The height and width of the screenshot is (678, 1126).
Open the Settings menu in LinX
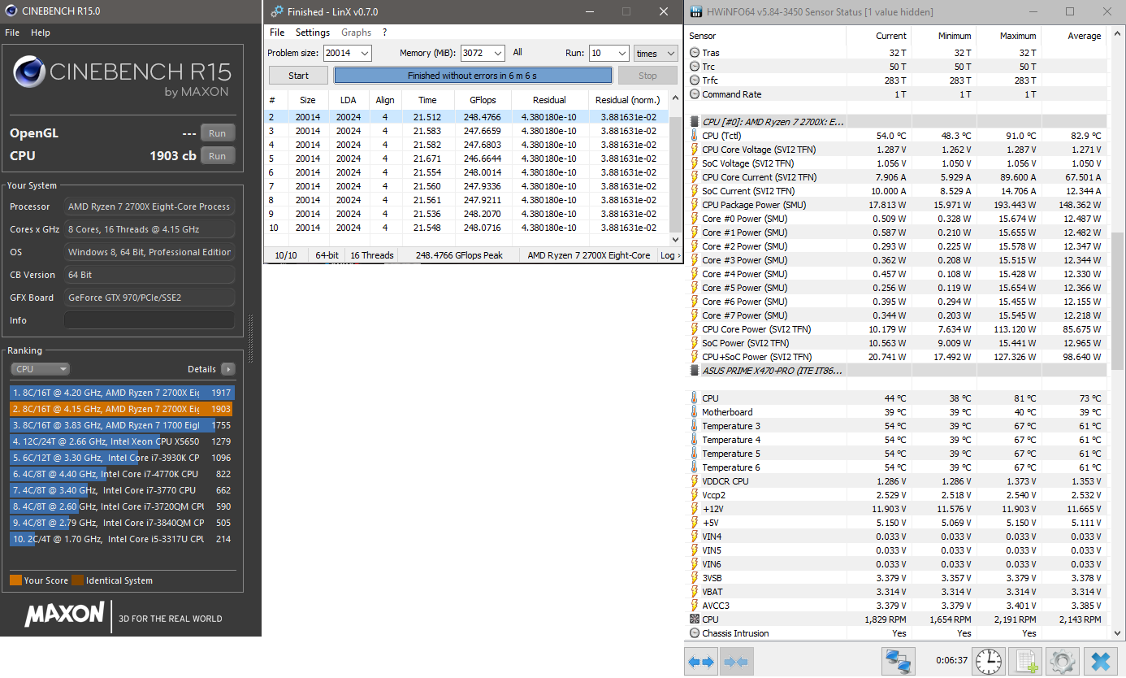click(313, 33)
